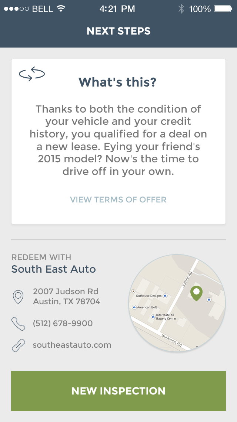
Task: Tap the Outhouse Designs map marker
Action: tap(165, 296)
